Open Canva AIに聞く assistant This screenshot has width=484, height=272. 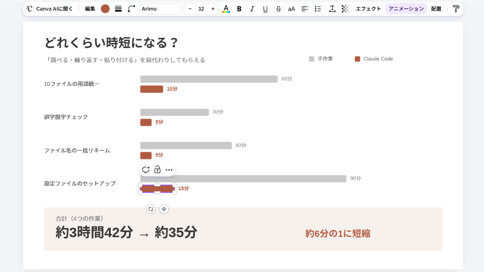tap(49, 9)
